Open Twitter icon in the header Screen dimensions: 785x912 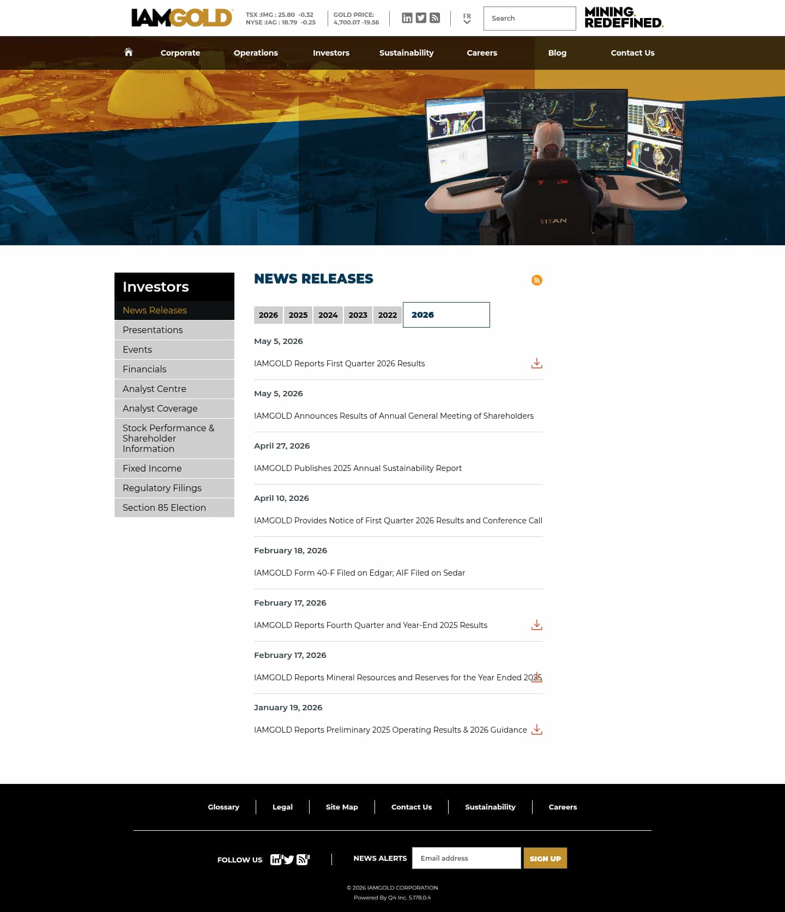421,18
